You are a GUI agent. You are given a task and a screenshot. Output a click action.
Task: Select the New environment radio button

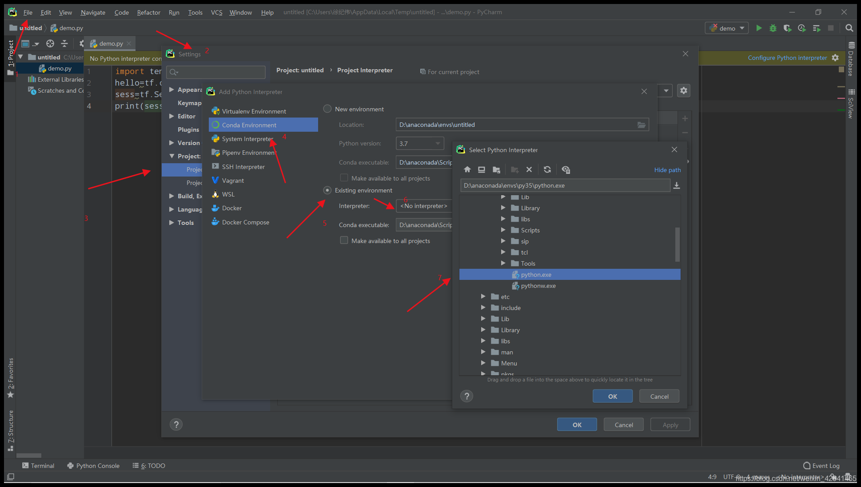tap(327, 109)
